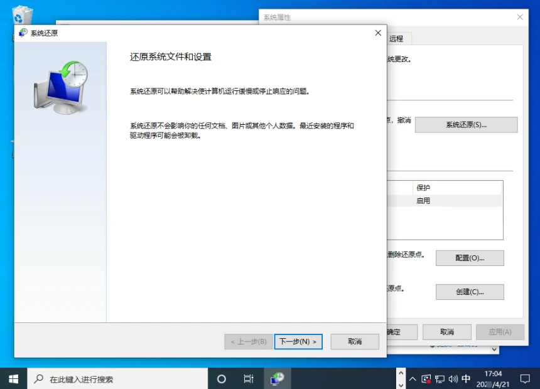
Task: Click the security tray icon with red dot
Action: [426, 379]
